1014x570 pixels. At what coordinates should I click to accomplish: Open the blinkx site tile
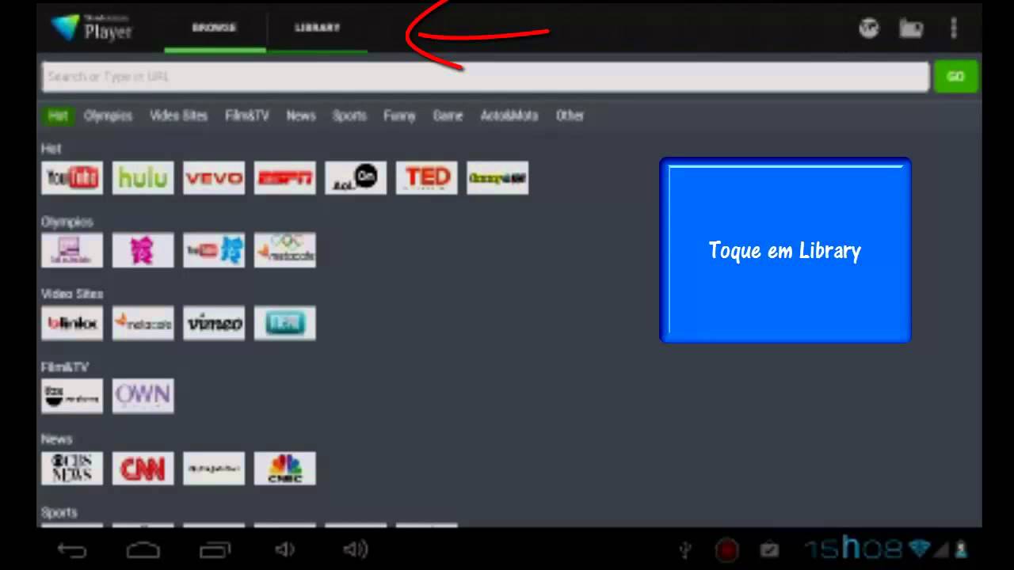[x=72, y=323]
